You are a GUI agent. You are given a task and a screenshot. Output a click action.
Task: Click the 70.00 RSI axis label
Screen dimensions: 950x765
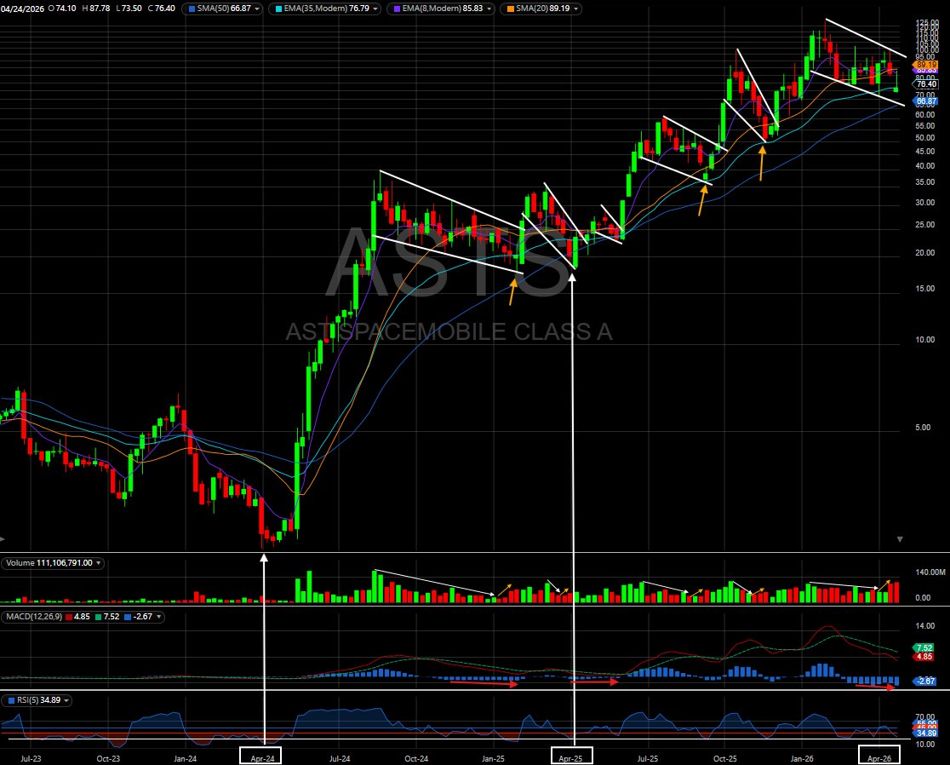(x=925, y=717)
